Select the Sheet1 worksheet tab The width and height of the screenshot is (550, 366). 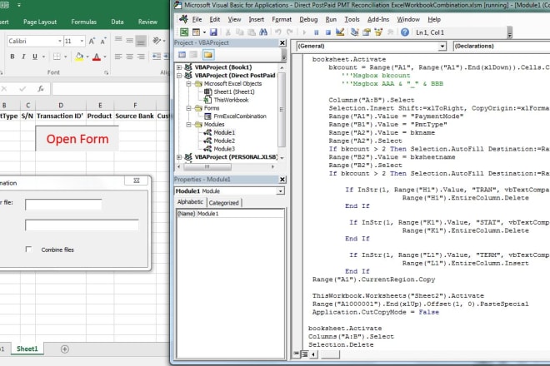point(27,349)
